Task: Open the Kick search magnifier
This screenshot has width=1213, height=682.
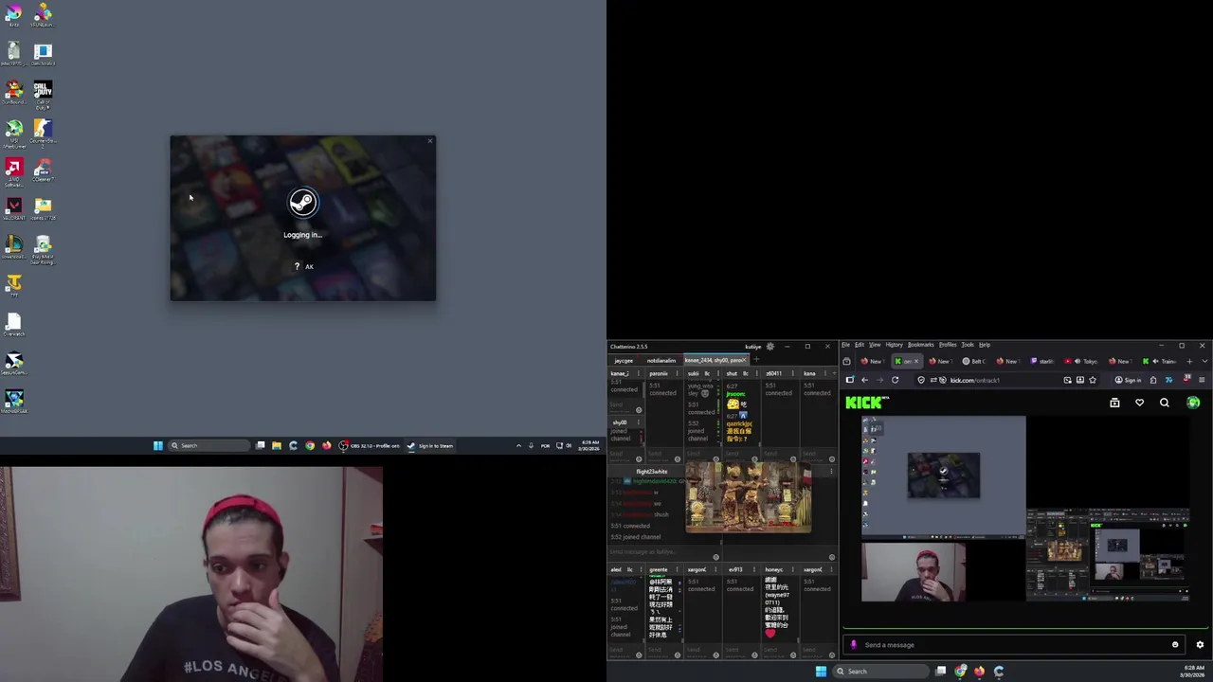Action: click(x=1165, y=403)
